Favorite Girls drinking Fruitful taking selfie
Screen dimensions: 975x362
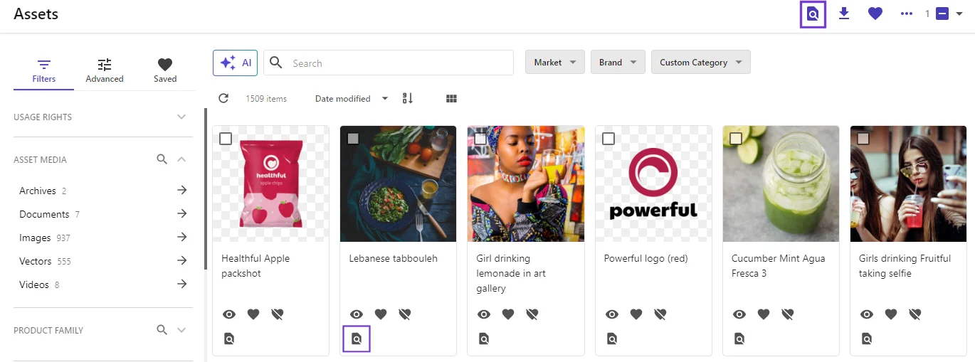(x=891, y=314)
